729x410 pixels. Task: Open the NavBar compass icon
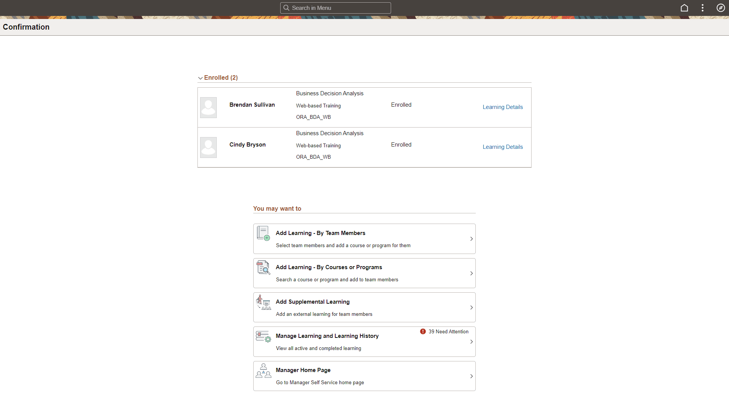721,8
